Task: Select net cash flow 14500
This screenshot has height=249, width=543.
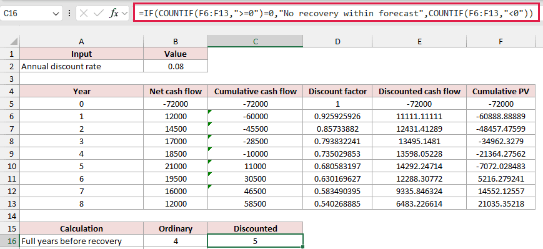Action: pos(176,129)
